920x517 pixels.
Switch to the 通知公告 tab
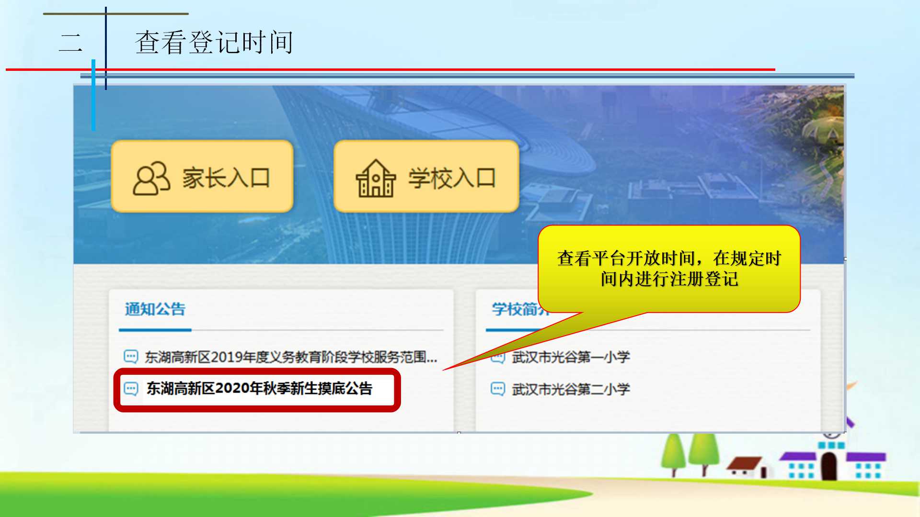coord(155,309)
